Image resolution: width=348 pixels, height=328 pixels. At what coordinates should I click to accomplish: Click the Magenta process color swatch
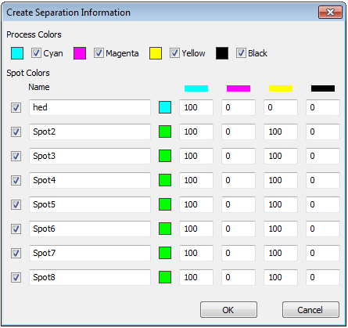[x=80, y=53]
